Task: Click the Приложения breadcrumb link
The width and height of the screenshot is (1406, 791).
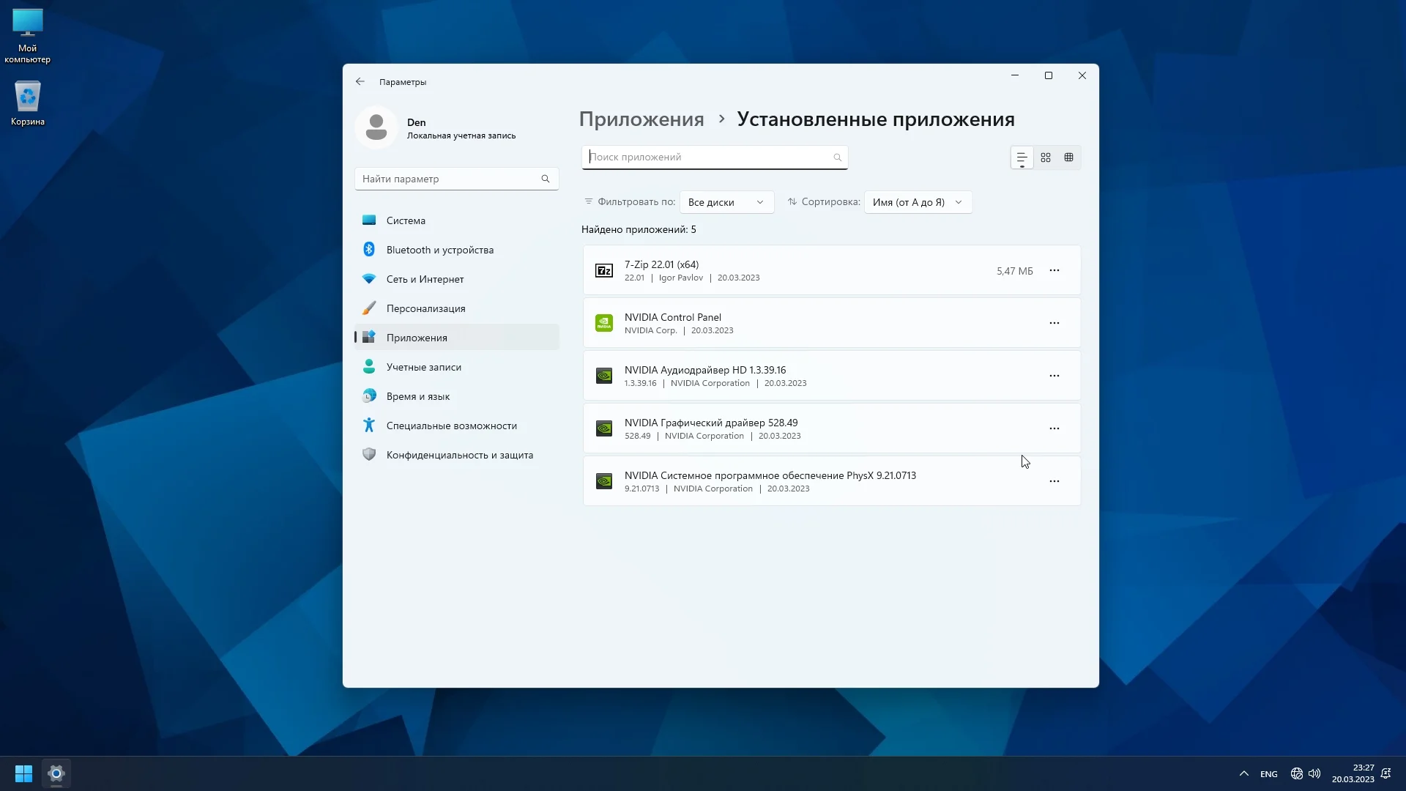Action: [x=641, y=119]
